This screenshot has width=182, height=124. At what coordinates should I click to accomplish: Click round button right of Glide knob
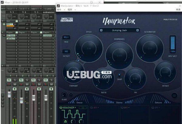[71, 95]
